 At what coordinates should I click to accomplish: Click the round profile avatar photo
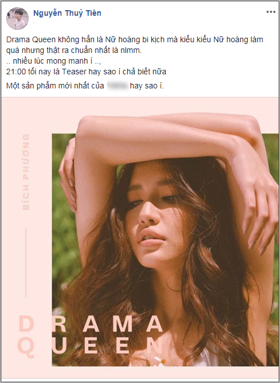pyautogui.click(x=17, y=19)
